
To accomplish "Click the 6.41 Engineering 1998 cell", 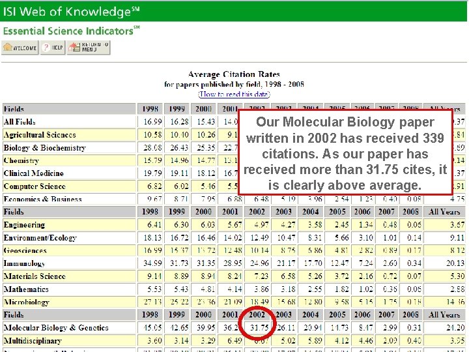I will tap(150, 225).
